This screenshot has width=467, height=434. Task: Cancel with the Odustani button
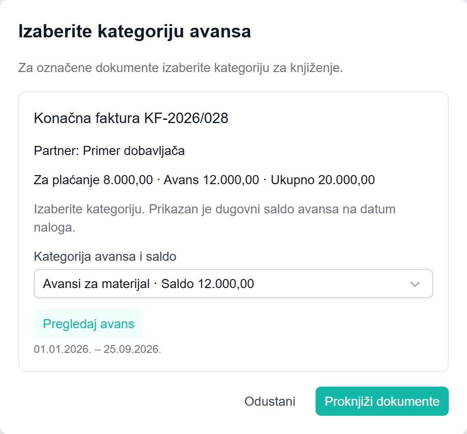[x=270, y=401]
